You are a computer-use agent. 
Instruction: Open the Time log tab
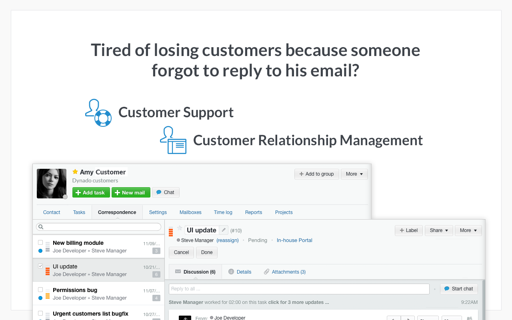click(x=223, y=212)
